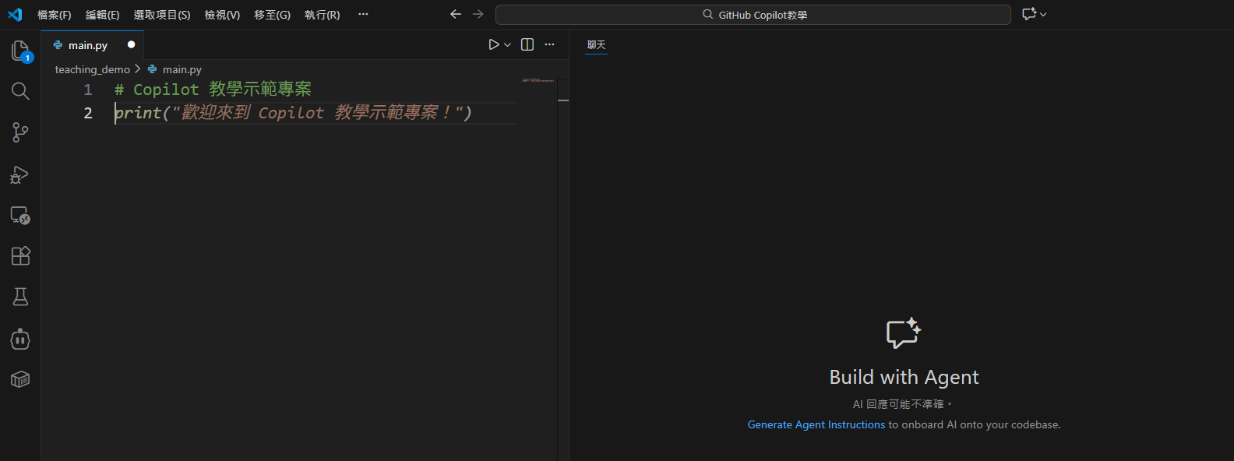Open the Extensions view
The height and width of the screenshot is (461, 1234).
tap(20, 256)
